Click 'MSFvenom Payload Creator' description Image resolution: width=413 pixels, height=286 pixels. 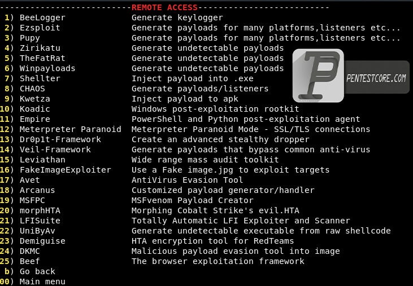coord(193,200)
